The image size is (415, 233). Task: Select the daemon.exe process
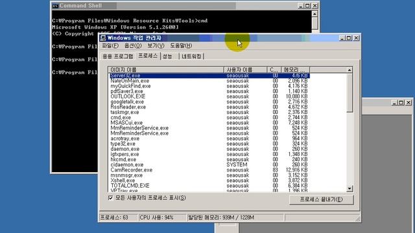click(x=125, y=149)
